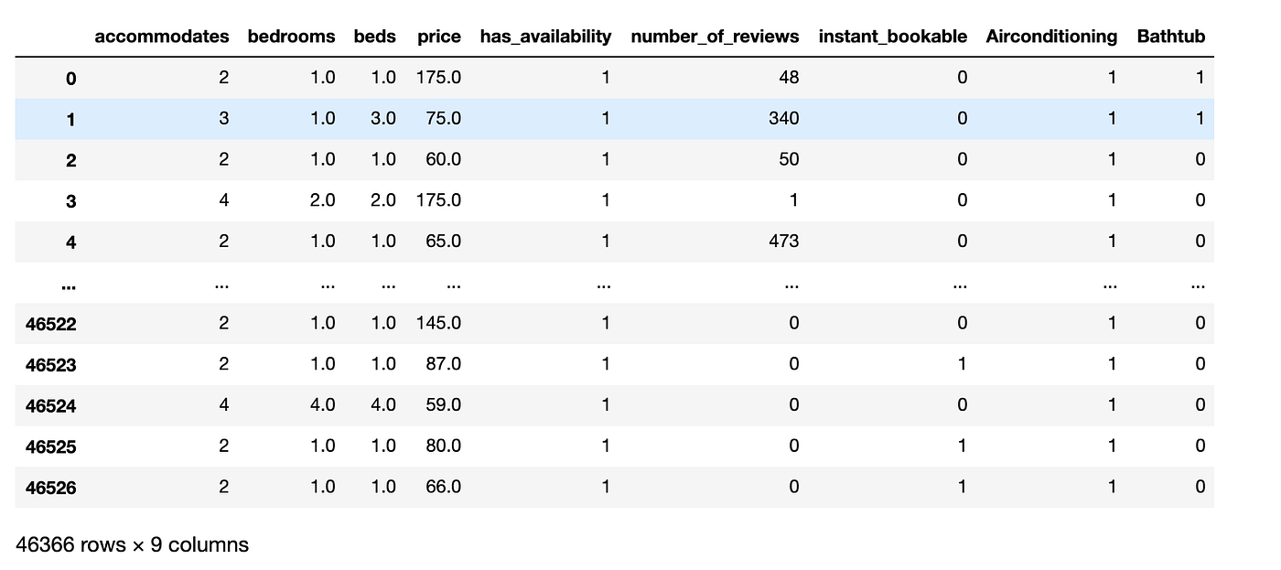Click the beds column header
Screen dimensions: 1281x570
(374, 37)
